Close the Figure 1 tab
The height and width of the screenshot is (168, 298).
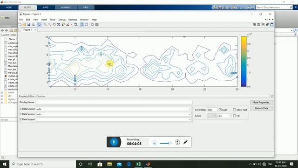point(35,30)
